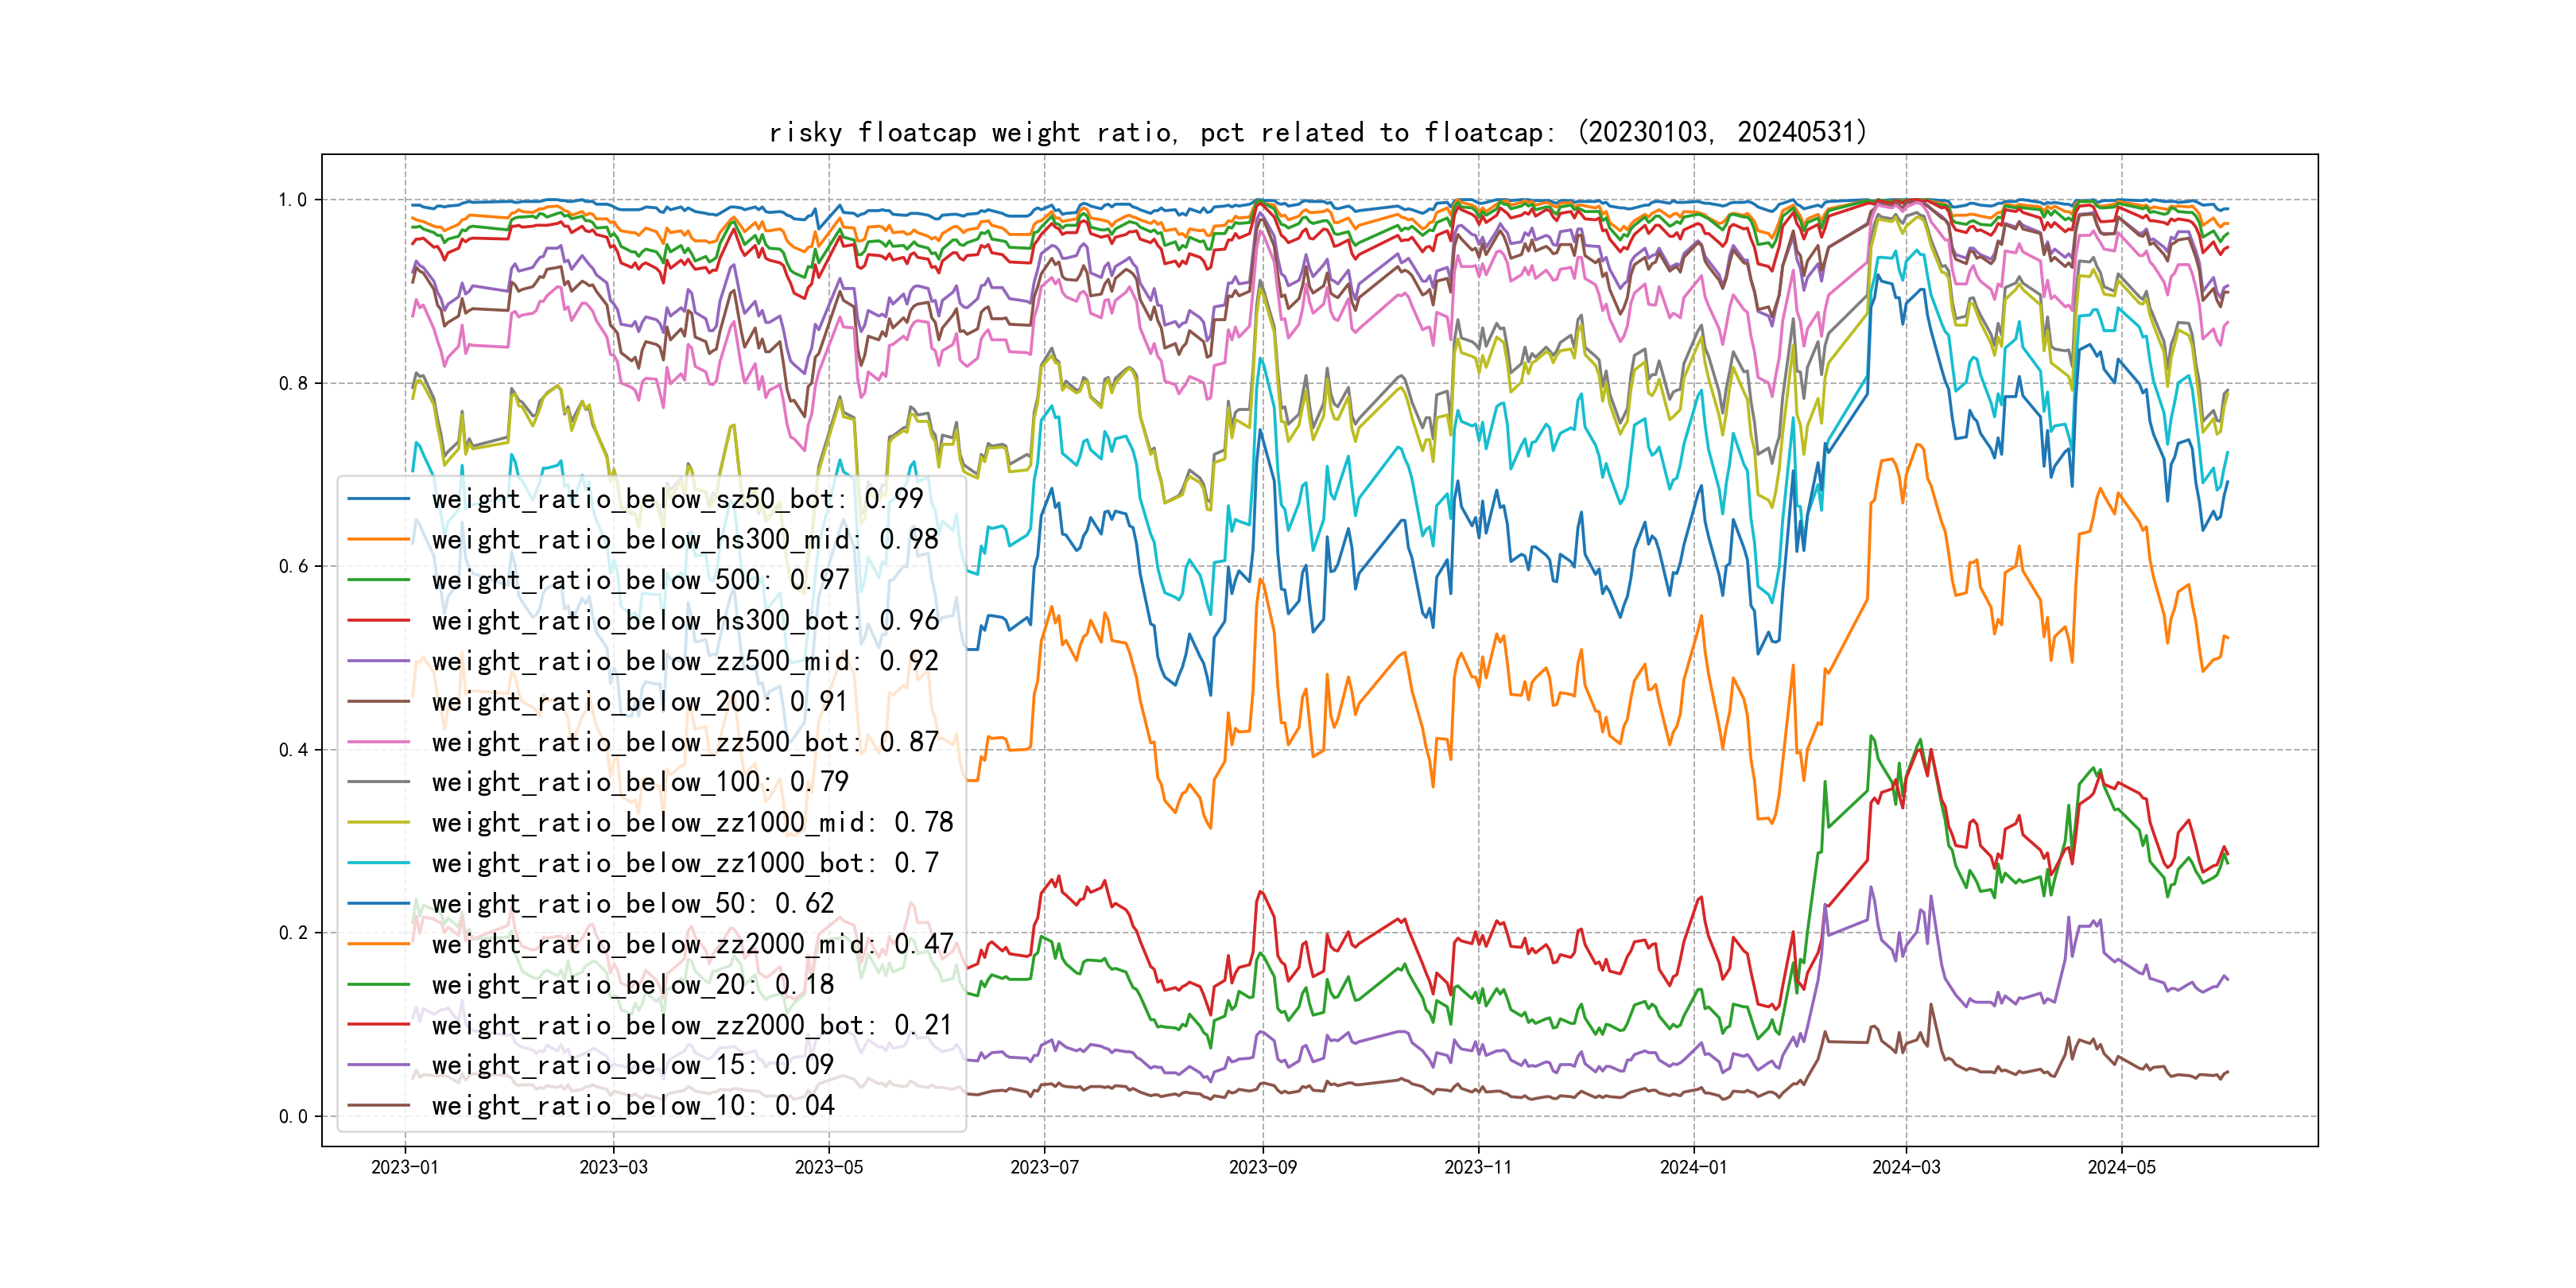Click the chart title text
Image resolution: width=2576 pixels, height=1288 pixels.
[1317, 132]
